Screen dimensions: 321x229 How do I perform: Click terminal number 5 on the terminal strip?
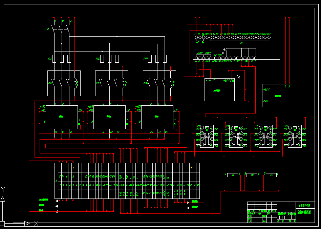73,185
